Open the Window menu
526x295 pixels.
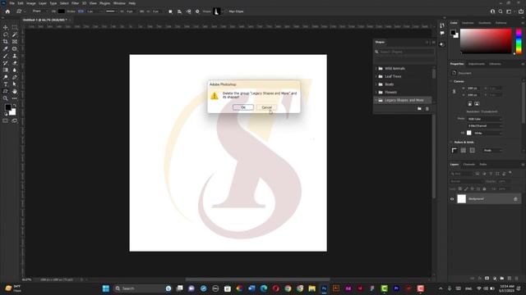point(119,3)
